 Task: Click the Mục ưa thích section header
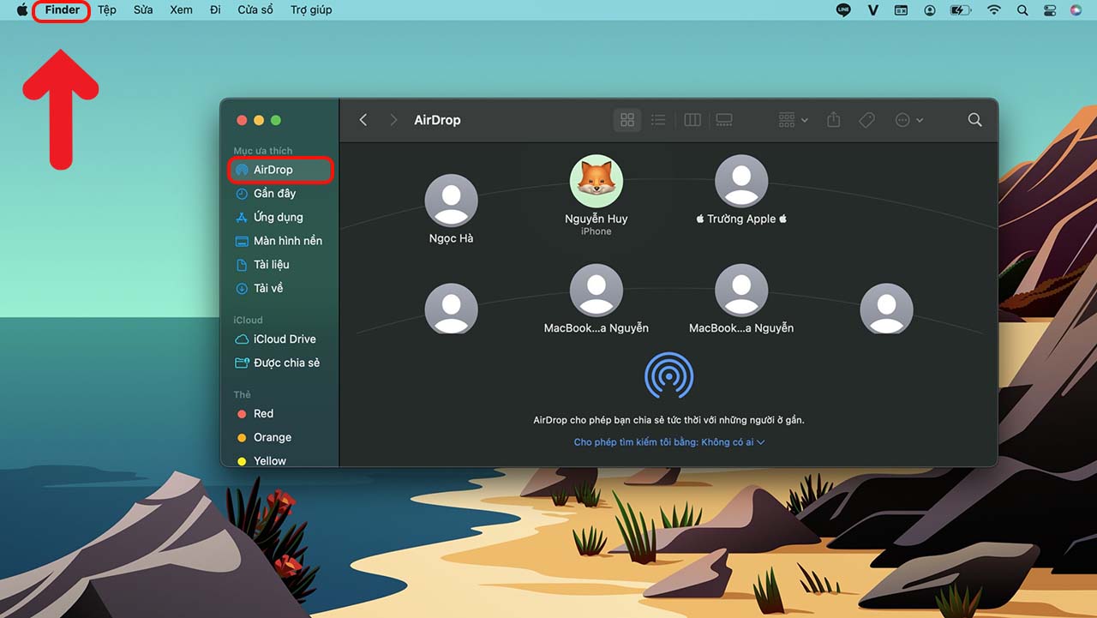(x=263, y=151)
